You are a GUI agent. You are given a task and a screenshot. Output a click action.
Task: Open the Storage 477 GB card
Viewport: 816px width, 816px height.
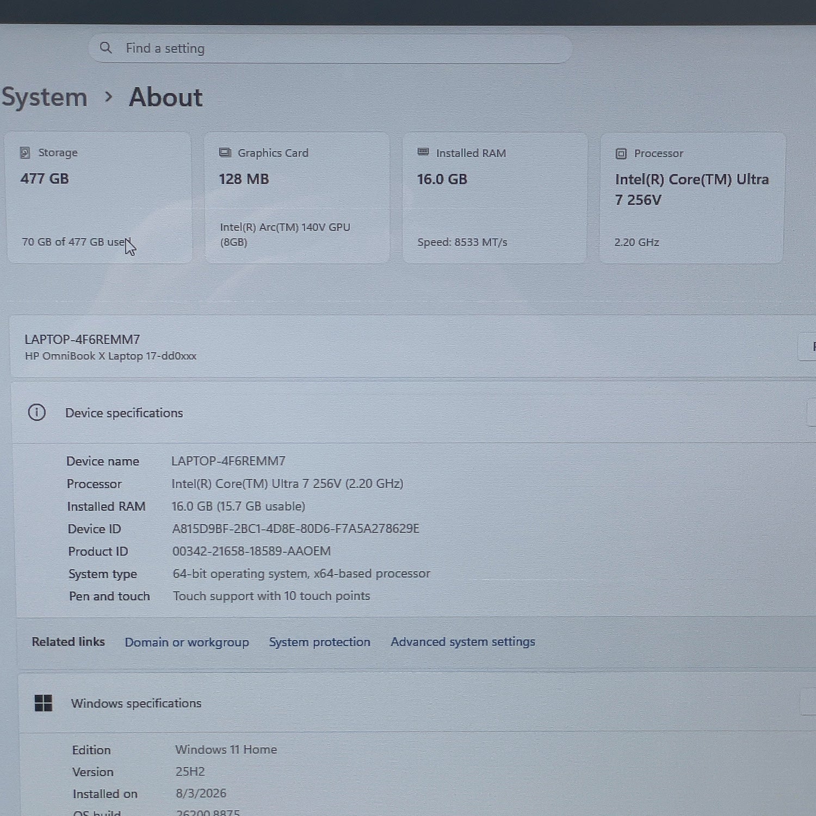[98, 198]
